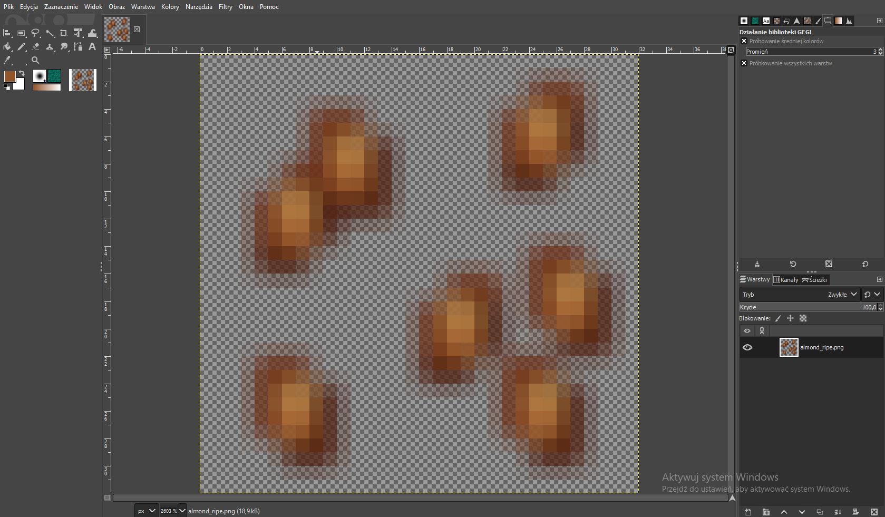Image resolution: width=885 pixels, height=517 pixels.
Task: Switch to the Ścieżki tab
Action: point(814,280)
